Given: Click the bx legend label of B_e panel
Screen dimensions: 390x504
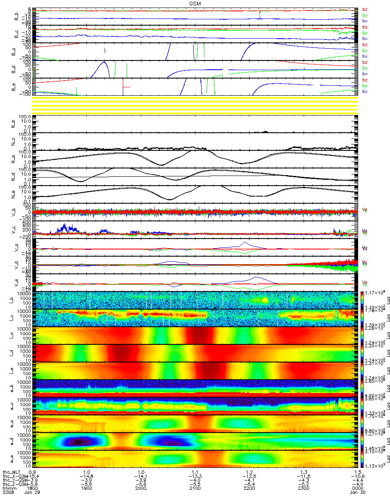Looking at the screenshot, I should pyautogui.click(x=365, y=92).
